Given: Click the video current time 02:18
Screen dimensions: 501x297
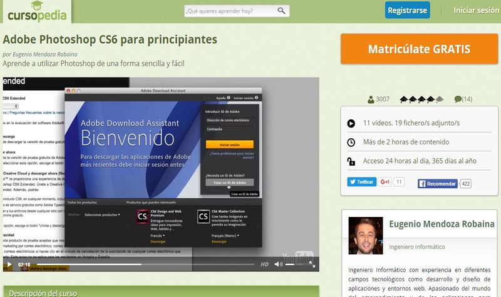Looking at the screenshot, I should (24, 264).
